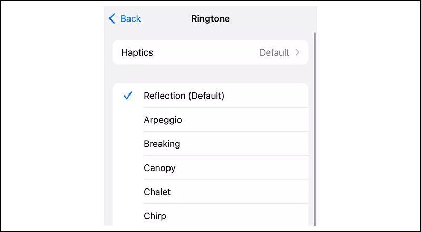The image size is (421, 232).
Task: Click empty checkmark space beside Chalet
Action: [x=127, y=192]
